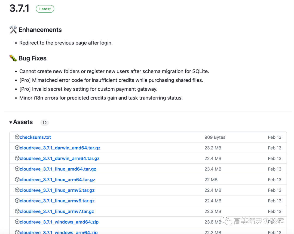Click package icon beside checksums.txt
294x234 pixels.
17,137
